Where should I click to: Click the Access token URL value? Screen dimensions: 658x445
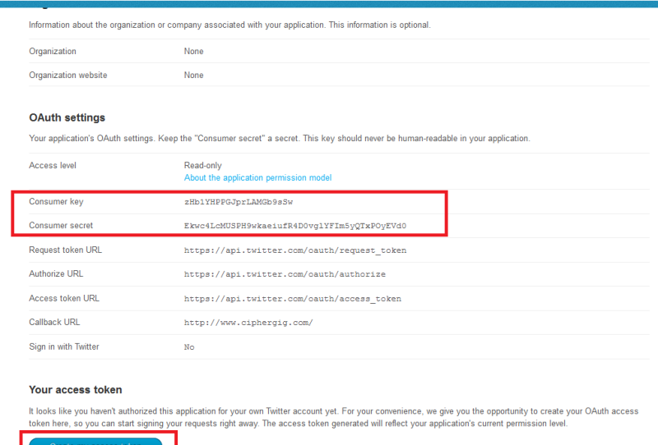[x=293, y=298]
